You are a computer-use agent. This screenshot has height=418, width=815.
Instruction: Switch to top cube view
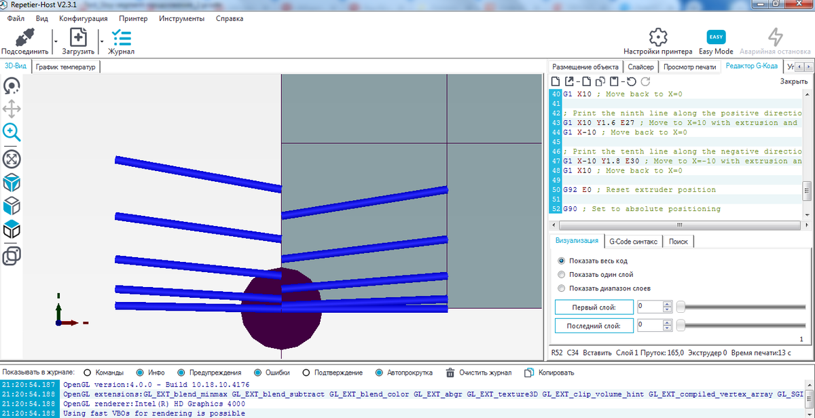click(12, 229)
